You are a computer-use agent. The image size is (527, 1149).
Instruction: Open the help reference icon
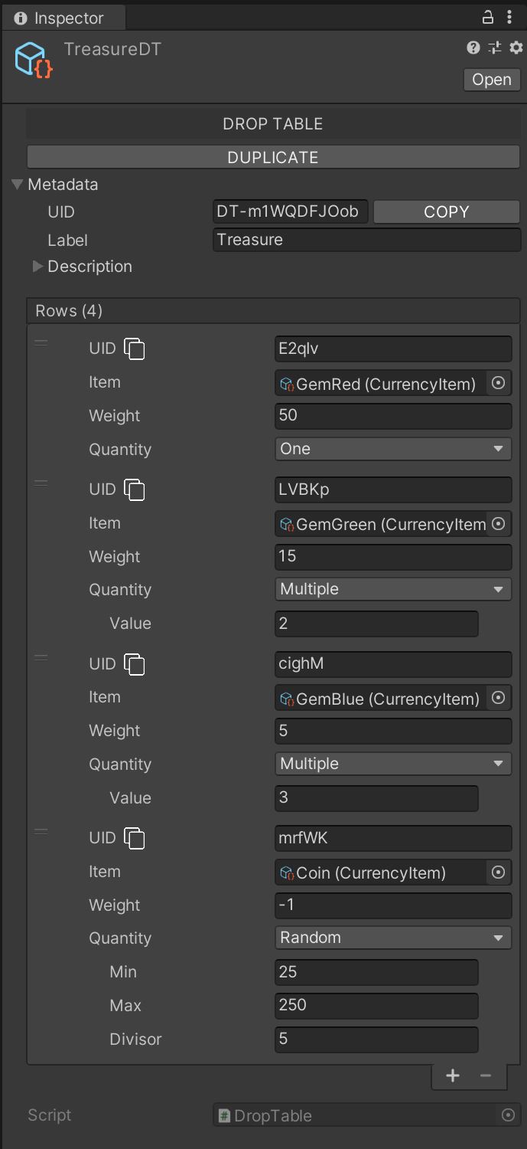[x=473, y=47]
